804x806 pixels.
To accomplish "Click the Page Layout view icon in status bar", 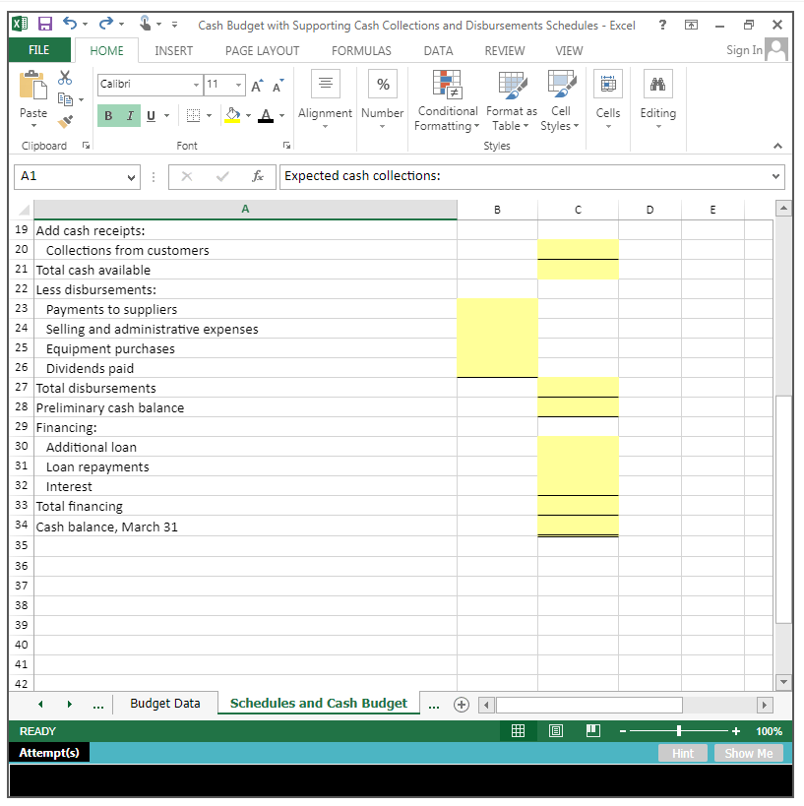I will point(556,730).
